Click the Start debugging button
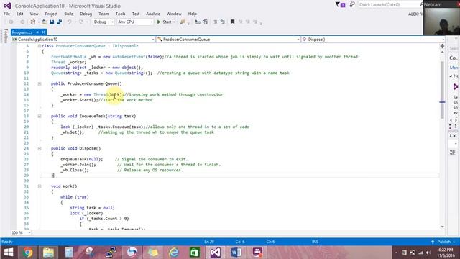The height and width of the screenshot is (259, 460). click(x=164, y=22)
